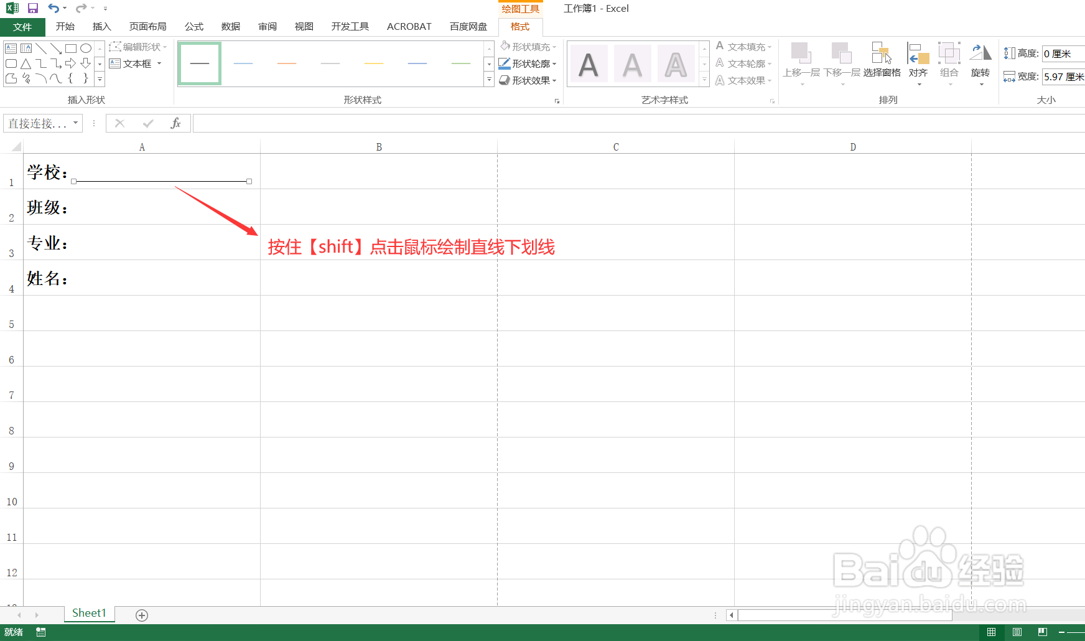Click the macro record icon in status bar
1085x641 pixels.
click(41, 632)
